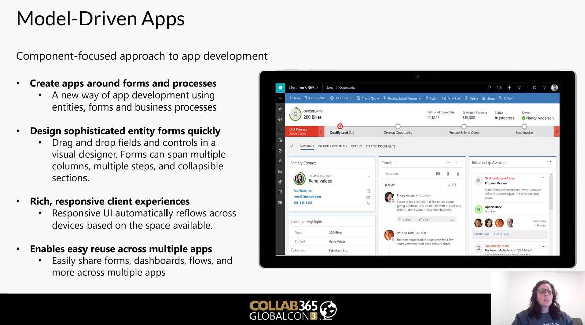Click the hamburger menu below app launcher
585x325 pixels.
click(x=280, y=98)
